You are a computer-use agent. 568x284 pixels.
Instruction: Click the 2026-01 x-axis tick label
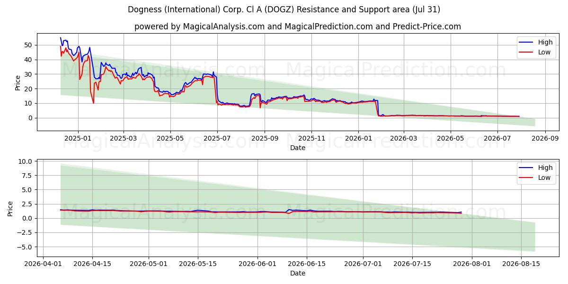pos(358,138)
